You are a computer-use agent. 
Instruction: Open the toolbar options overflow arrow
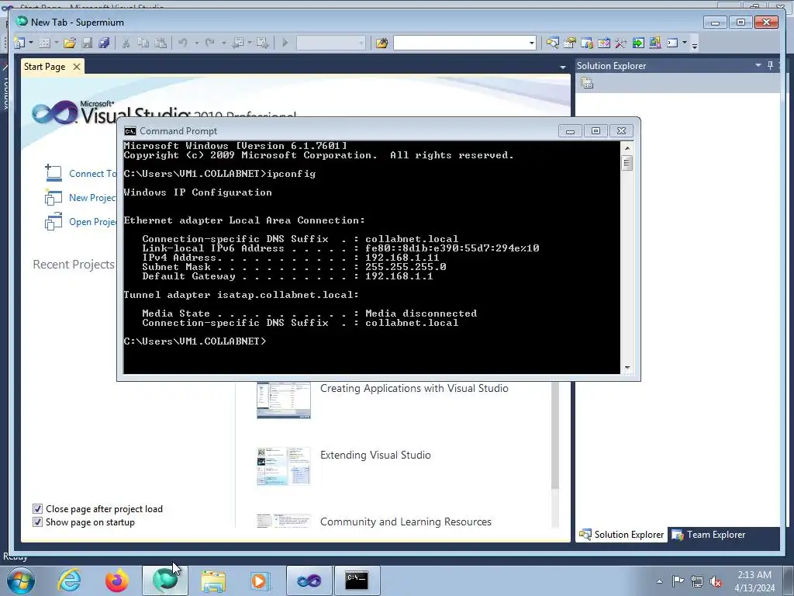point(695,45)
